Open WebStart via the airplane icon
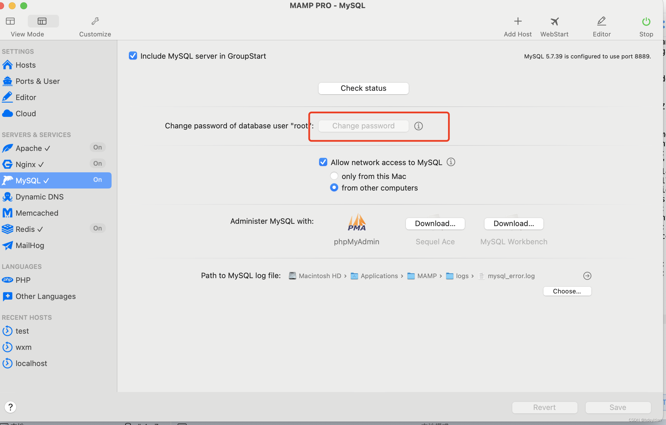The image size is (666, 425). (554, 21)
